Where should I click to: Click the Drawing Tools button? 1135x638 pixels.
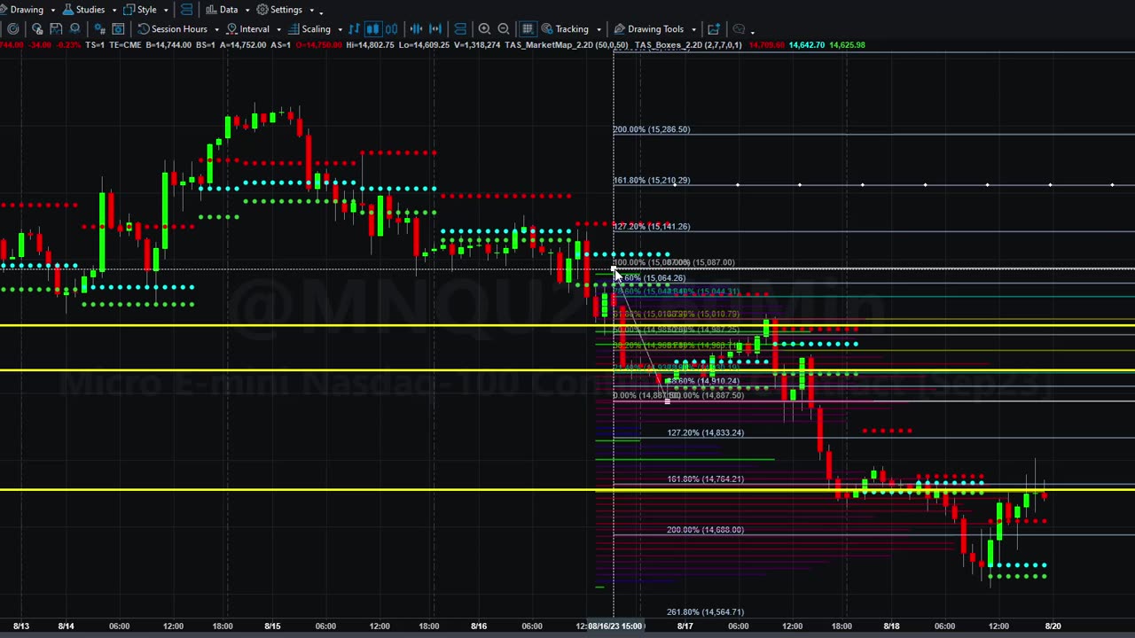[x=648, y=29]
